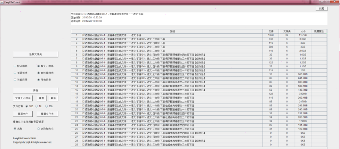Select the 841.6MB size cell
340x149 pixels.
click(x=303, y=78)
